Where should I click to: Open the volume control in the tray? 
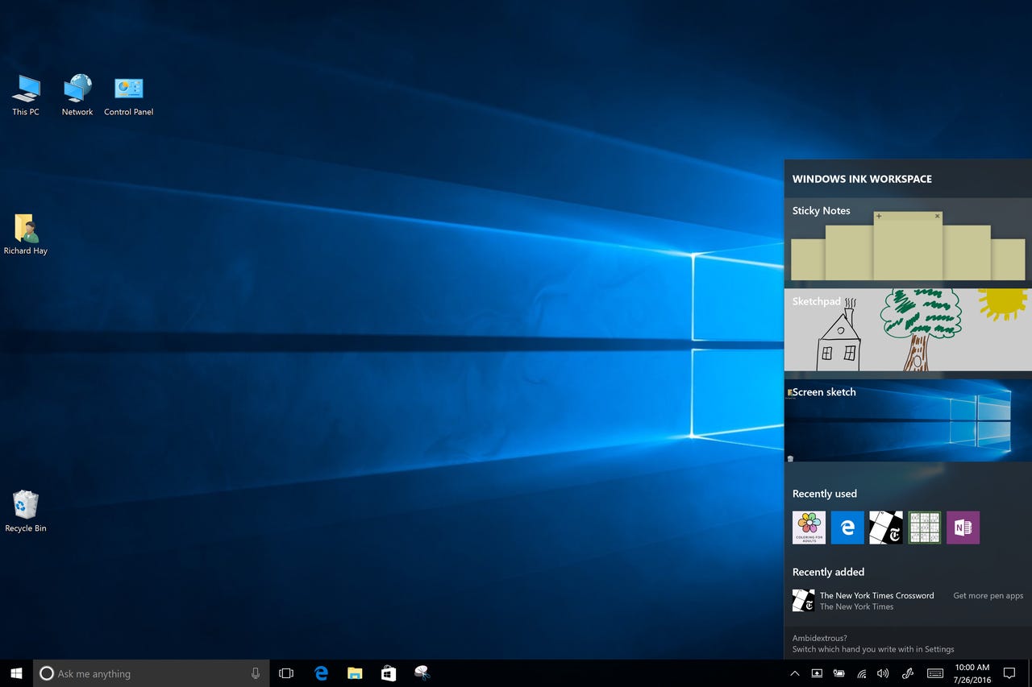coord(882,673)
